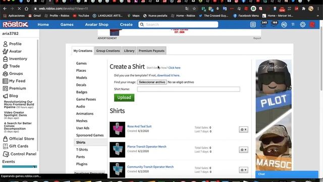Click the browser home button

[26, 9]
